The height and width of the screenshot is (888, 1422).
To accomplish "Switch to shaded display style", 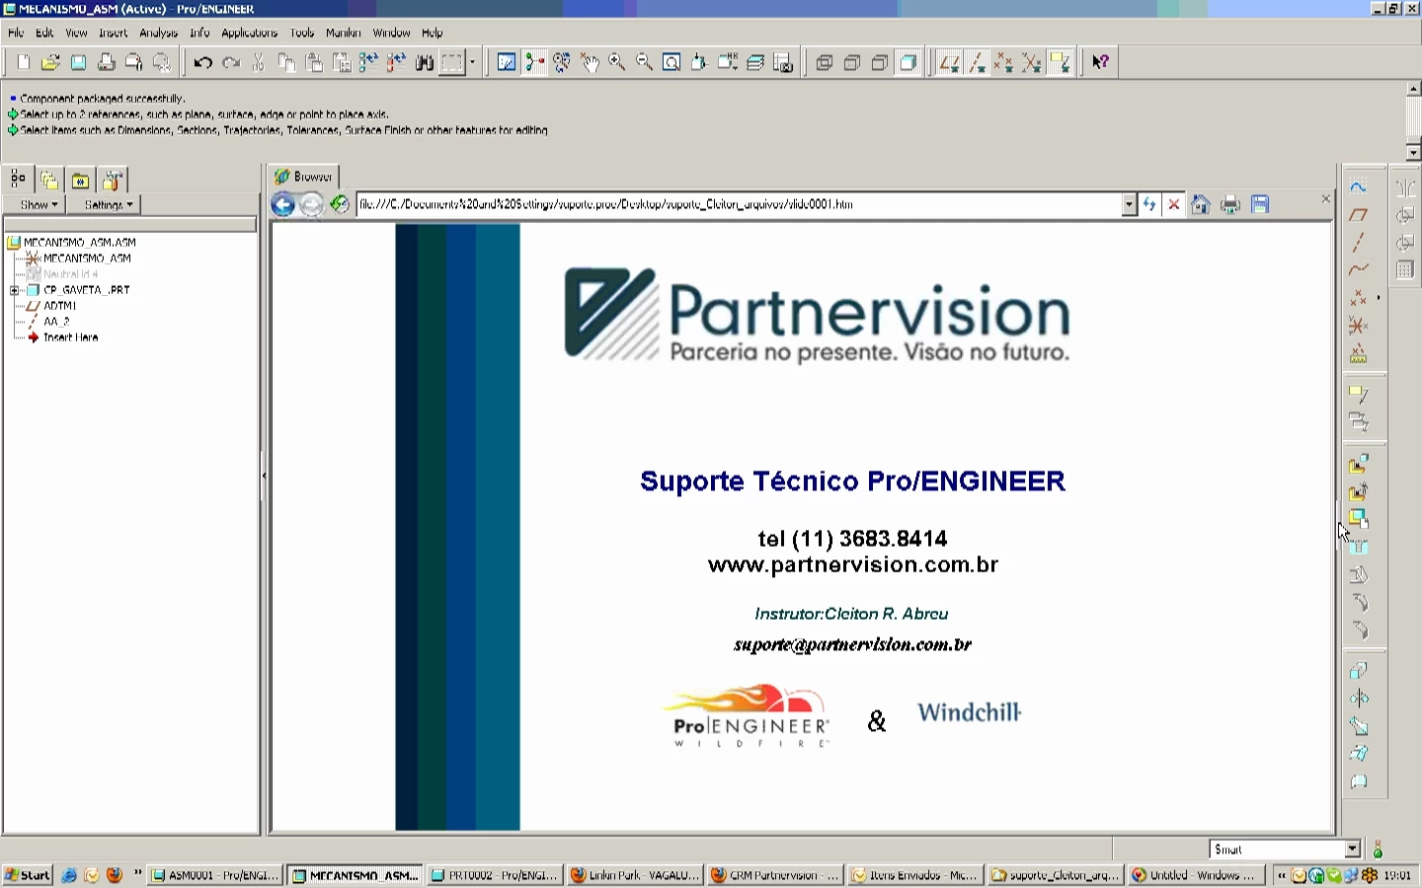I will tap(908, 62).
